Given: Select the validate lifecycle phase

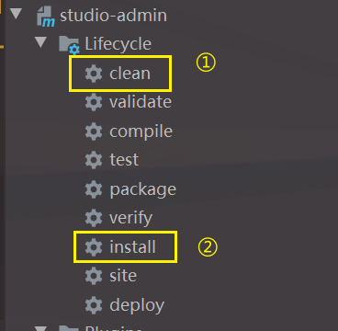Looking at the screenshot, I should click(141, 102).
